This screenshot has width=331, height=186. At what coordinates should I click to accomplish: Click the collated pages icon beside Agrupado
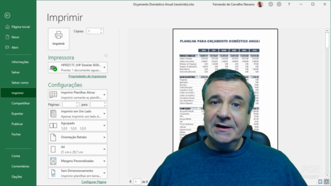point(53,126)
